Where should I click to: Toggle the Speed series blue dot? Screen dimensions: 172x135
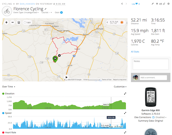[x=3, y=113]
